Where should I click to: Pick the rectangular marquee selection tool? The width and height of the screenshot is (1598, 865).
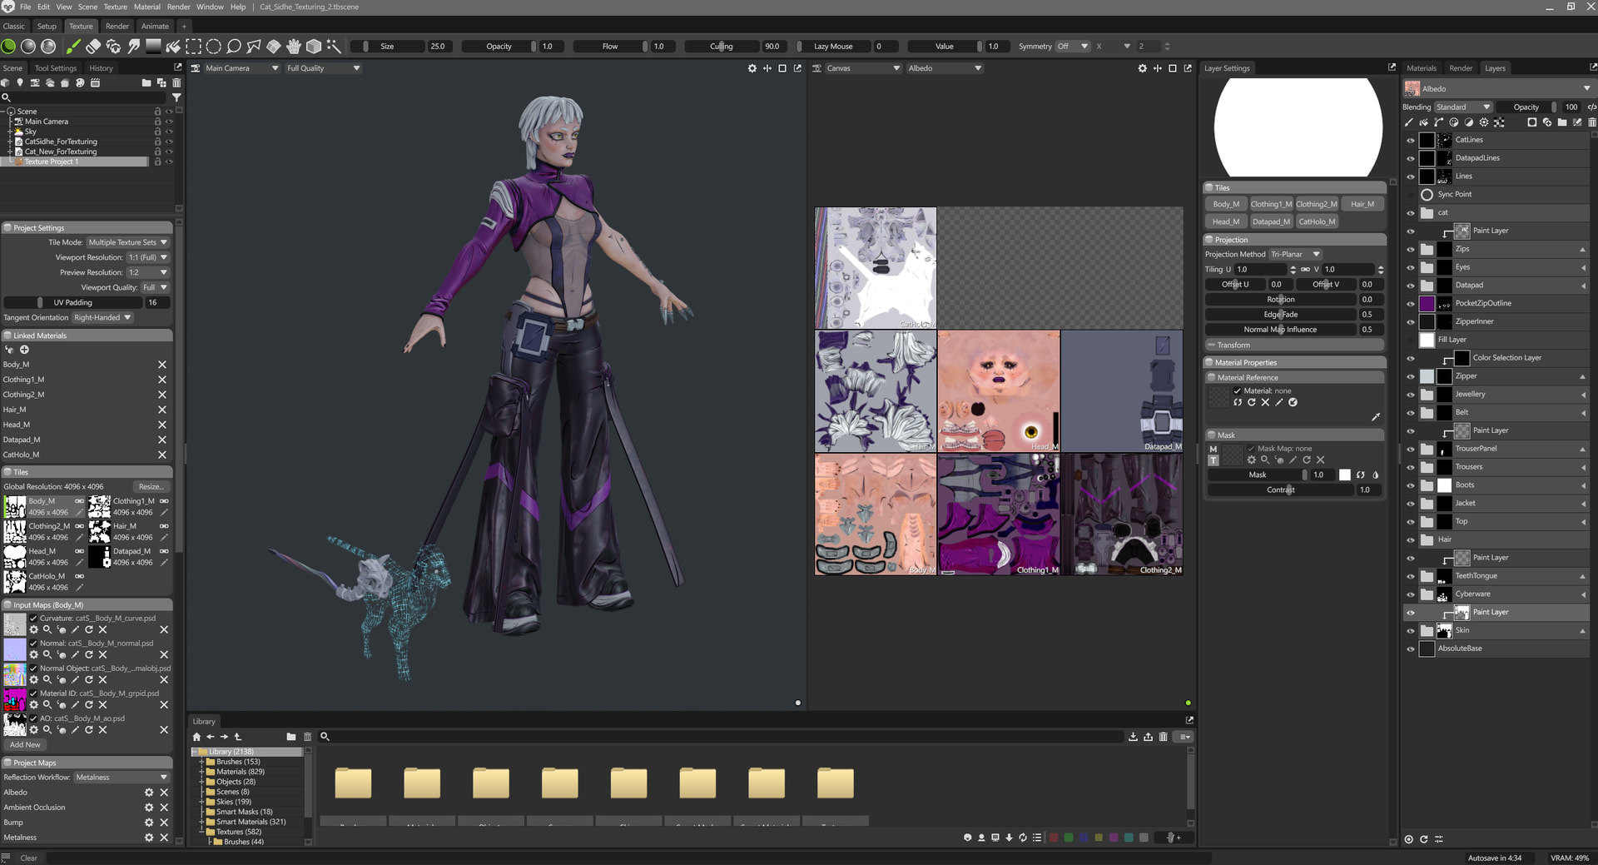coord(193,47)
